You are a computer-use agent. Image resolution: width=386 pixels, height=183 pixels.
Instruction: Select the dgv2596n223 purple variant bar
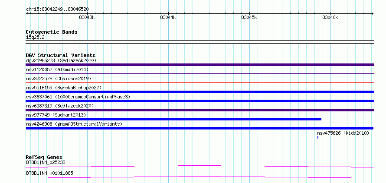200,65
